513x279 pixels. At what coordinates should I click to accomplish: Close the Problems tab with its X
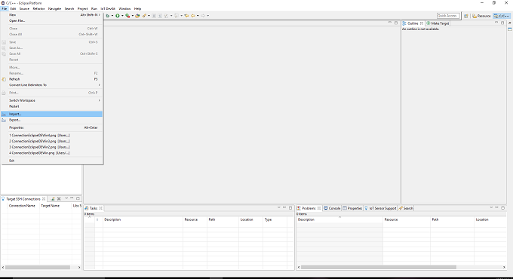click(319, 208)
